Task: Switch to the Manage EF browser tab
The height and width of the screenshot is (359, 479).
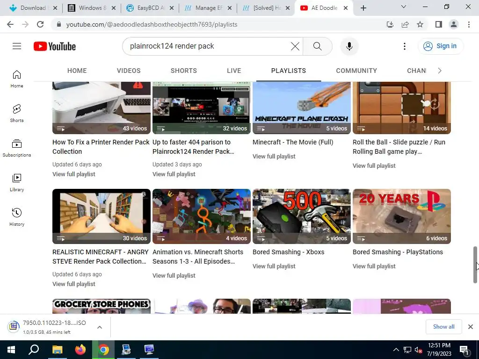Action: coord(209,8)
